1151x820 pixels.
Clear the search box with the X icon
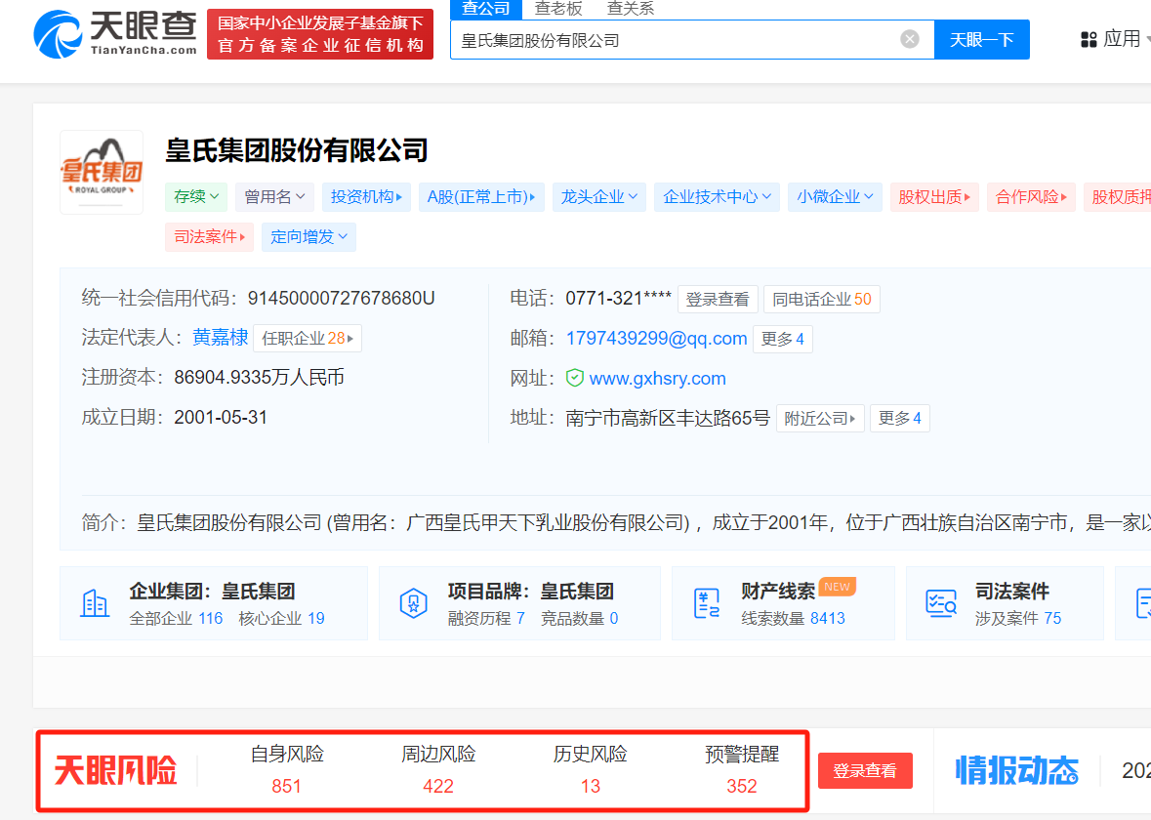(x=909, y=40)
